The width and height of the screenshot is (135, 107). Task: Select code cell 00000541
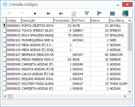click(x=14, y=69)
